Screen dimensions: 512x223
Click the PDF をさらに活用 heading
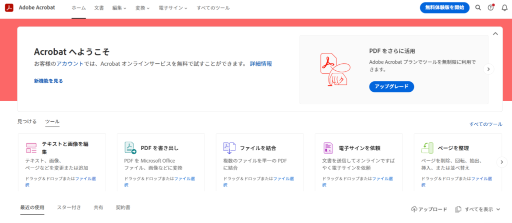(x=392, y=51)
